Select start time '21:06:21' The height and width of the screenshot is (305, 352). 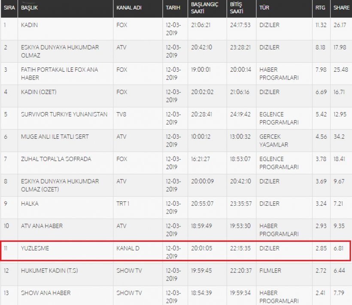[201, 25]
